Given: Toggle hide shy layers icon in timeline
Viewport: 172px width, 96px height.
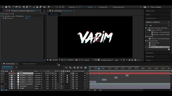Looking at the screenshot, I should click(x=75, y=67).
